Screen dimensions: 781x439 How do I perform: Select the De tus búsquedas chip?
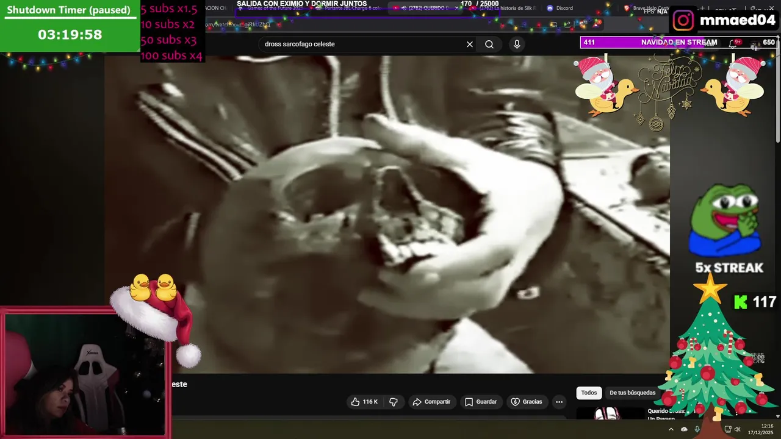pyautogui.click(x=632, y=393)
